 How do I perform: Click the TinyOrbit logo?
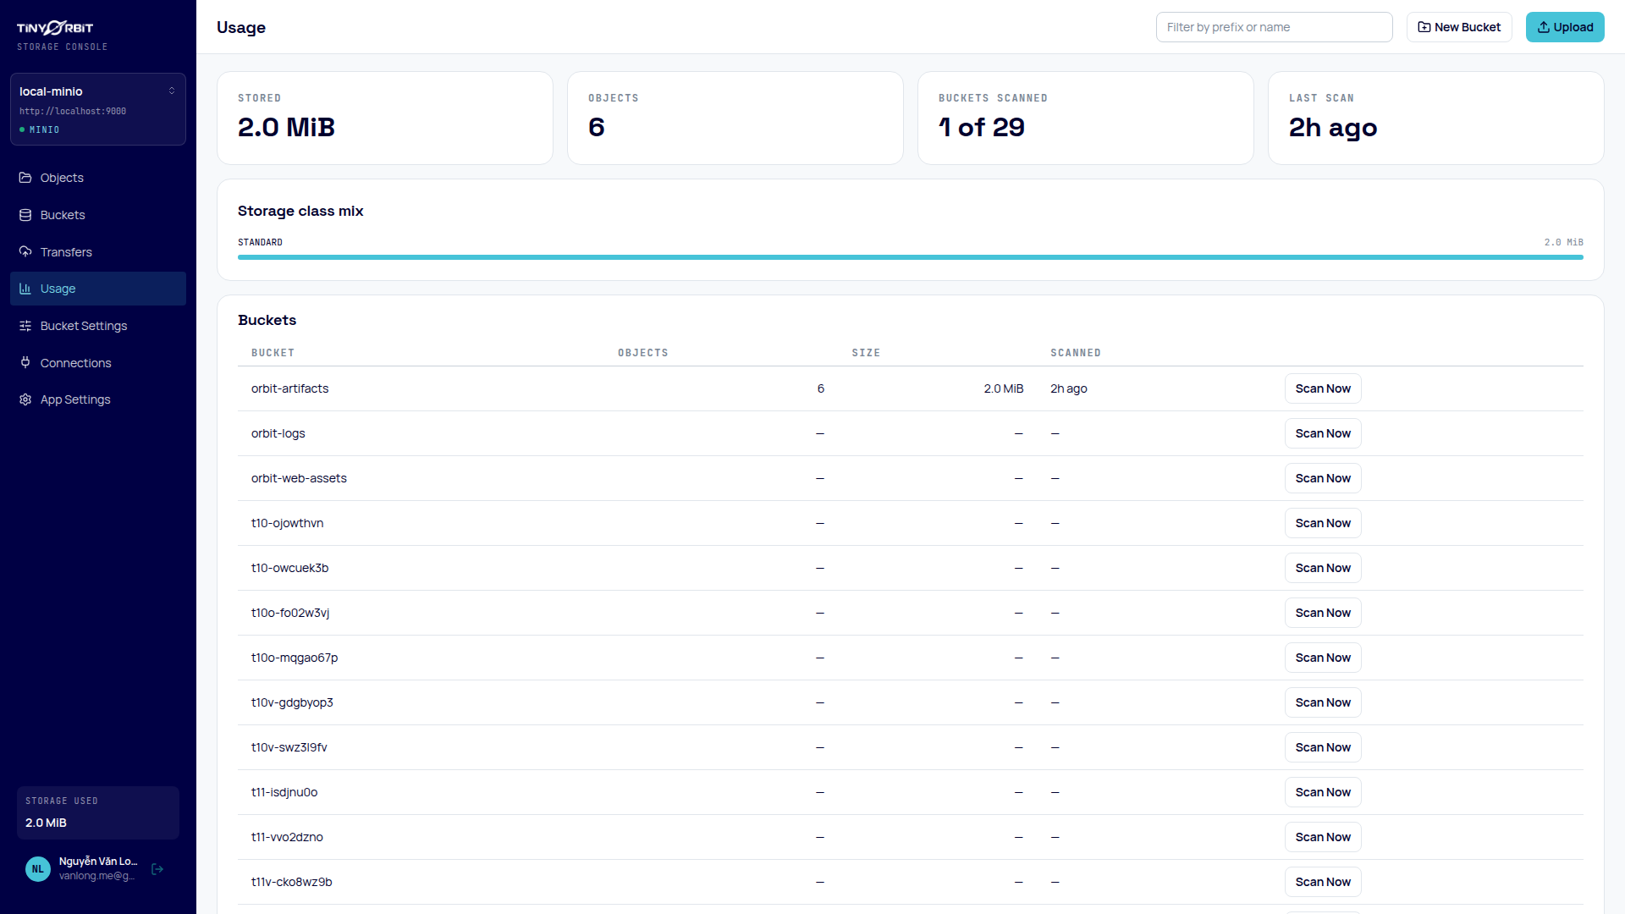(55, 28)
